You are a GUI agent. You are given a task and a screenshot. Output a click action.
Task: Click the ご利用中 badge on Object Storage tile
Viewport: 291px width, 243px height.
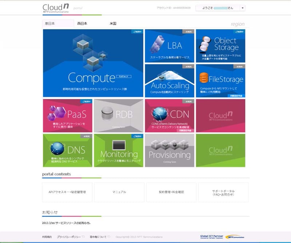(x=239, y=32)
